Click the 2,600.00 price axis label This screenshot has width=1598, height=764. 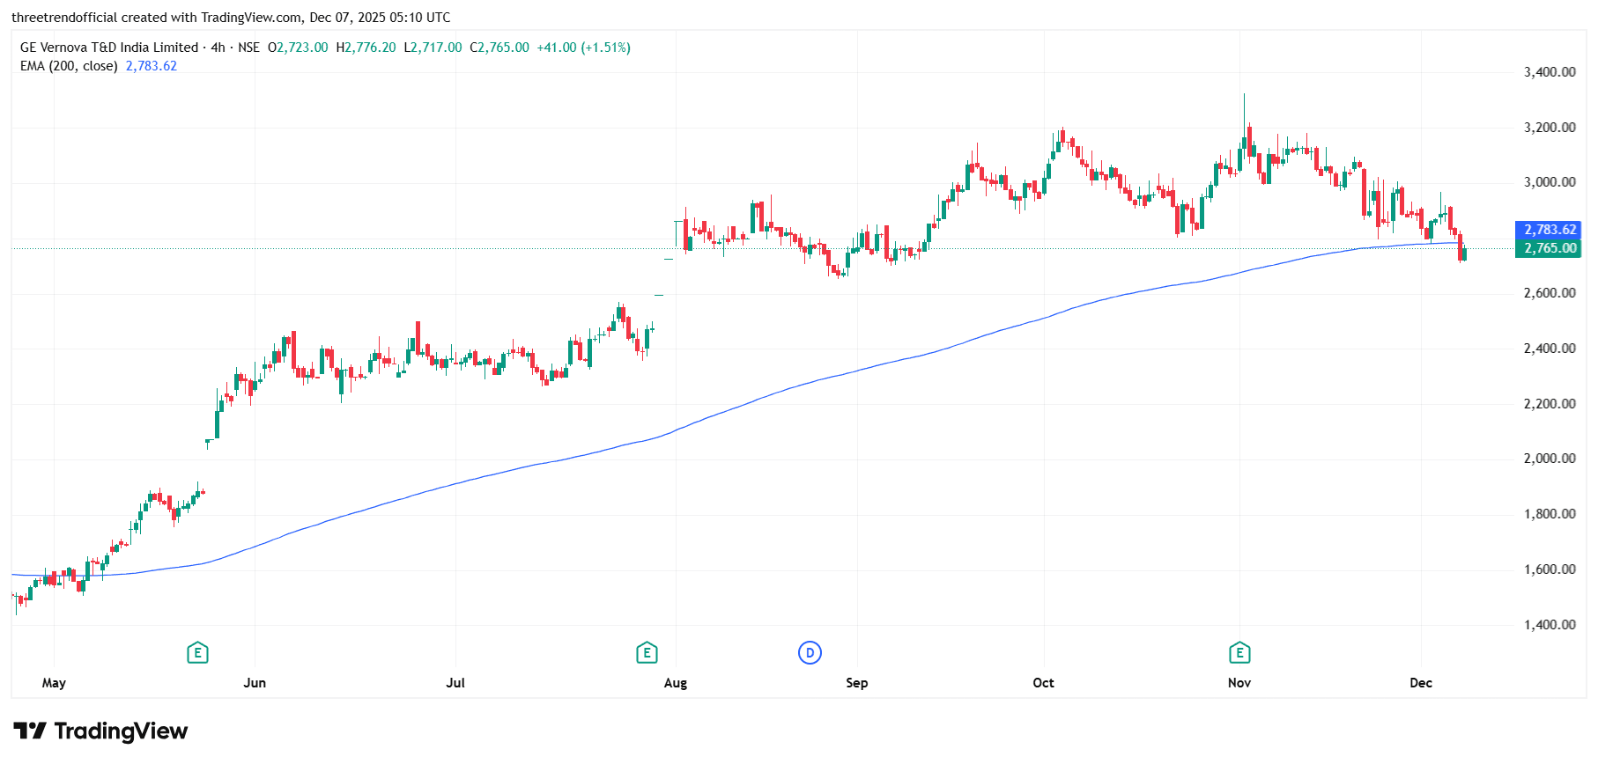tap(1550, 293)
